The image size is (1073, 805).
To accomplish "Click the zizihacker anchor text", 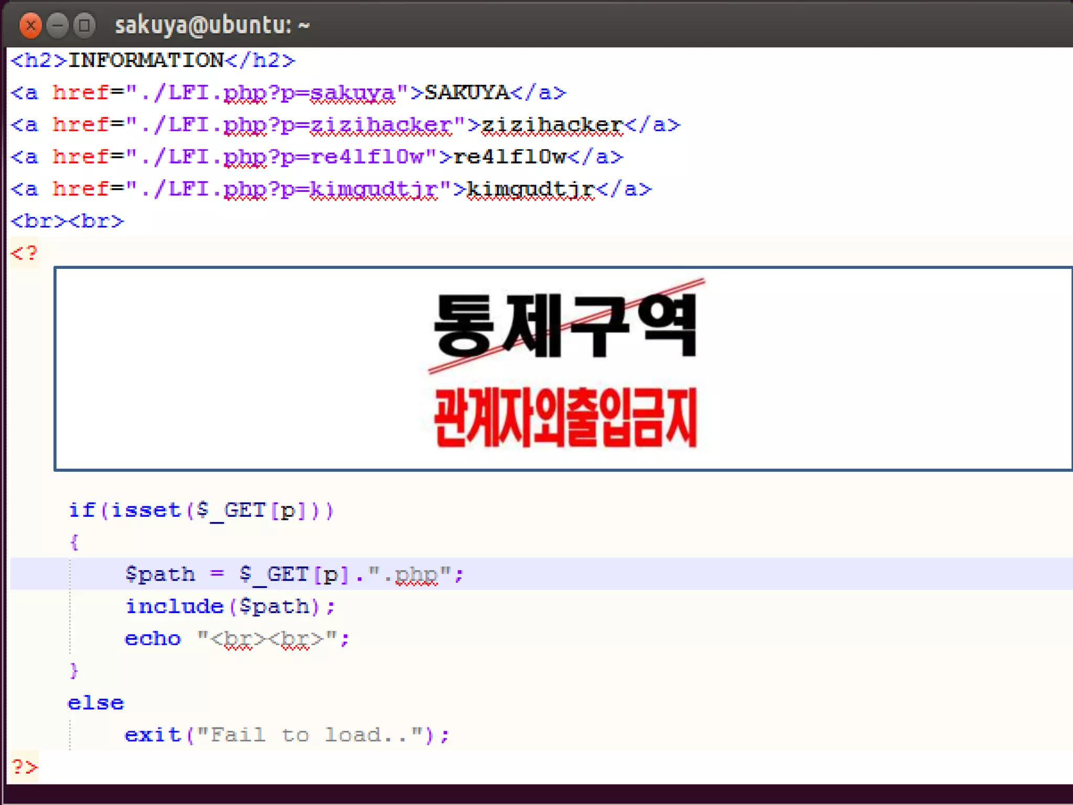I will pos(551,125).
